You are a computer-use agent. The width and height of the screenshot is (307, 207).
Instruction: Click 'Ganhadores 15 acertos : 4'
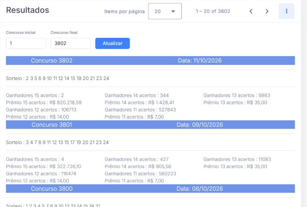coord(35,159)
